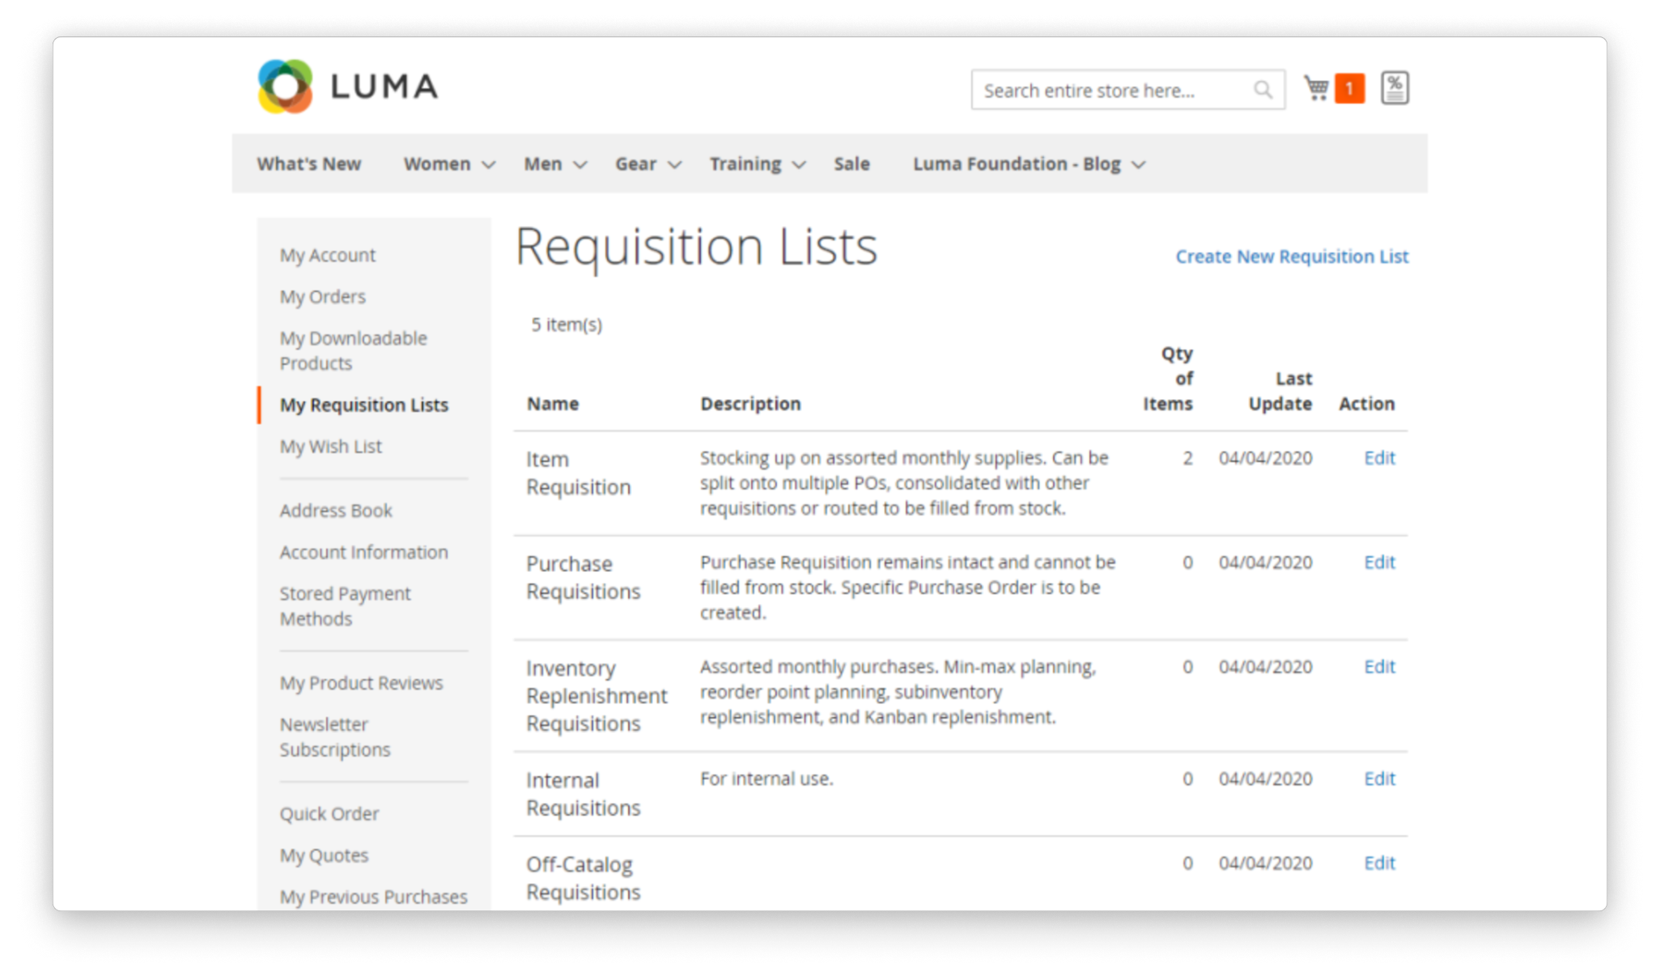Click the search magnifying glass icon
Image resolution: width=1660 pixels, height=980 pixels.
[1263, 89]
